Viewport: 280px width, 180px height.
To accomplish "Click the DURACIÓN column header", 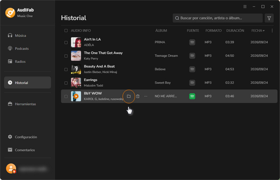I will pos(235,30).
